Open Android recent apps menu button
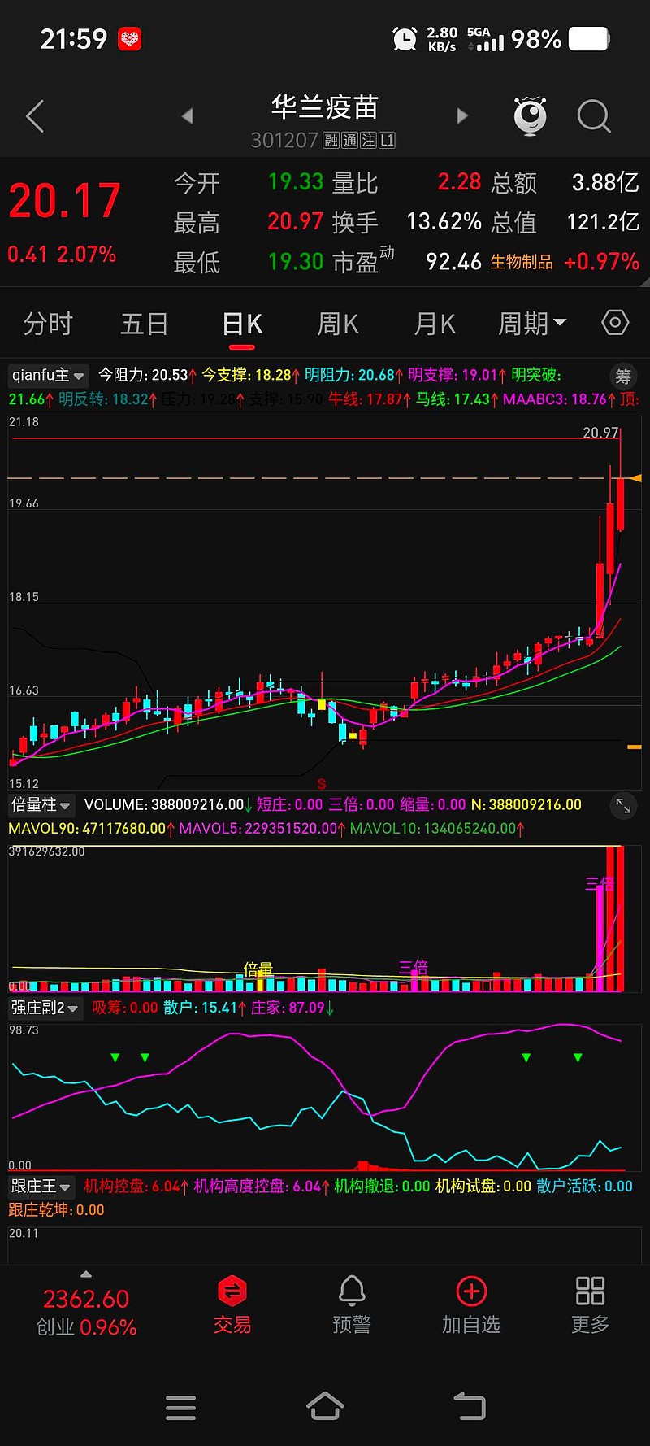650x1446 pixels. [180, 1407]
